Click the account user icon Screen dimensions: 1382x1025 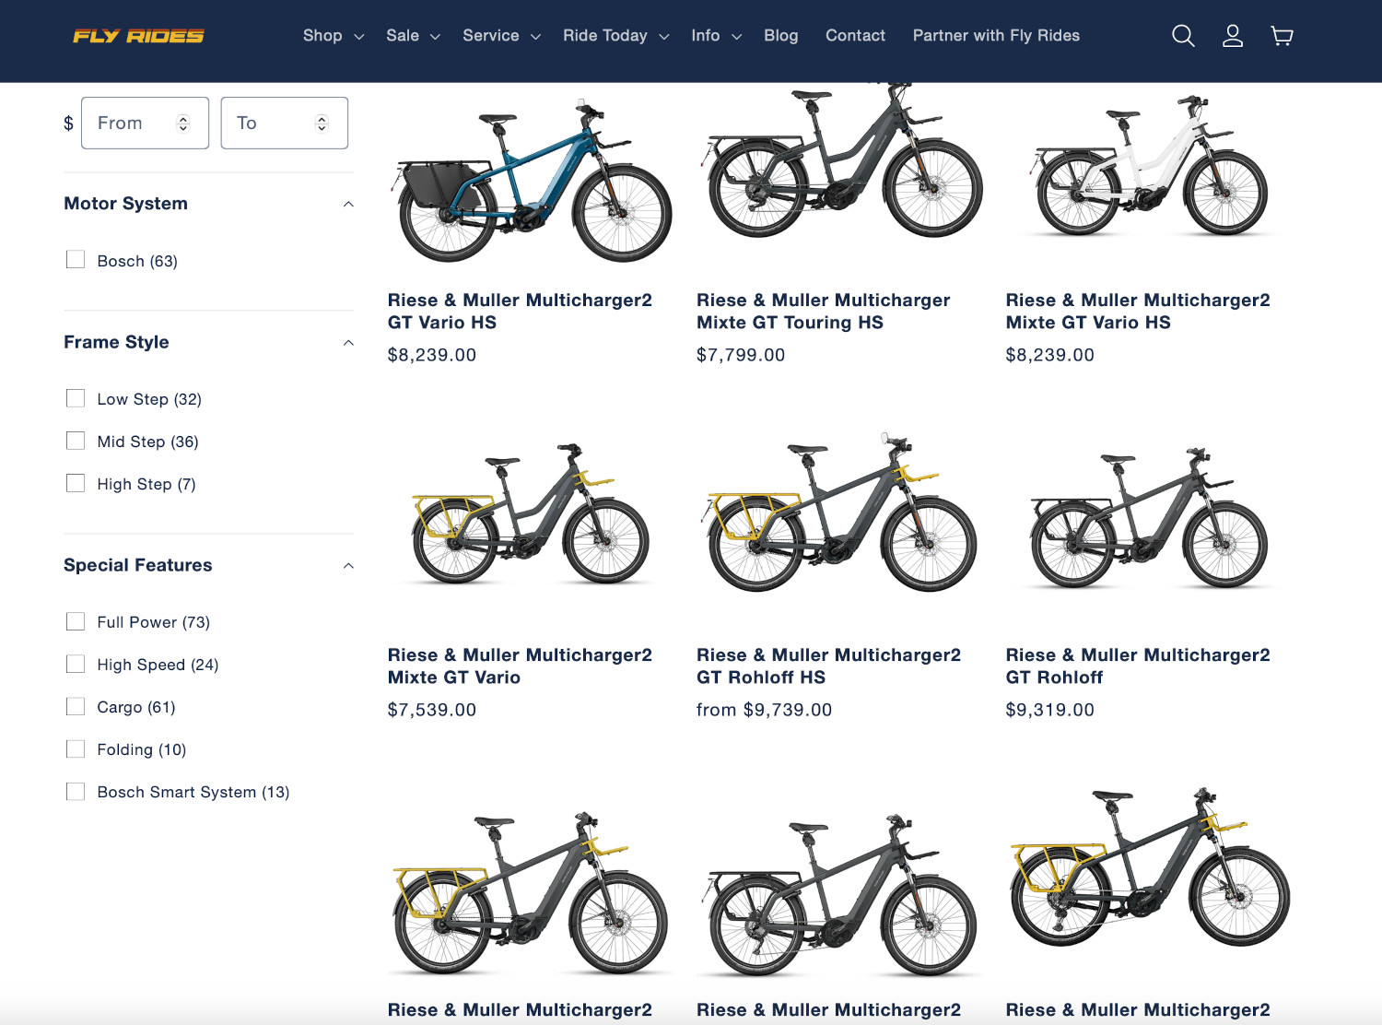click(1232, 36)
